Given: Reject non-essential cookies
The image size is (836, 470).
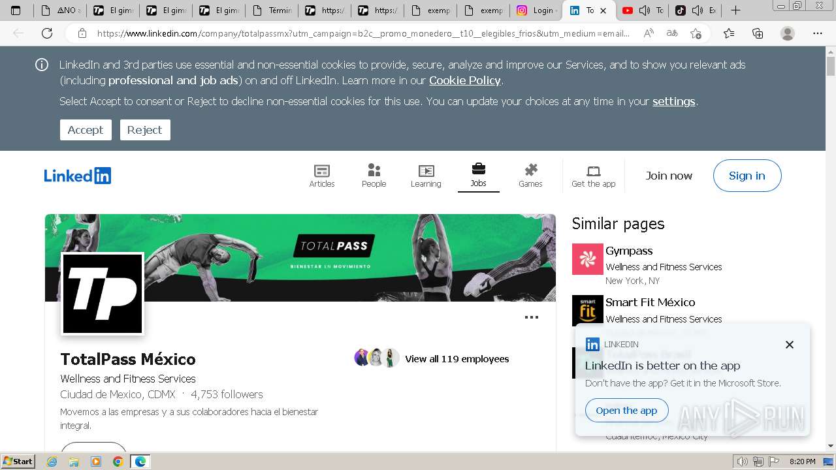Looking at the screenshot, I should pyautogui.click(x=145, y=130).
